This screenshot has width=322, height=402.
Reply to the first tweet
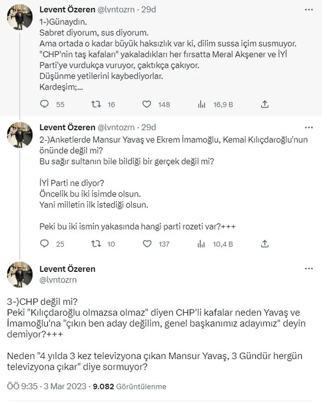(x=44, y=104)
